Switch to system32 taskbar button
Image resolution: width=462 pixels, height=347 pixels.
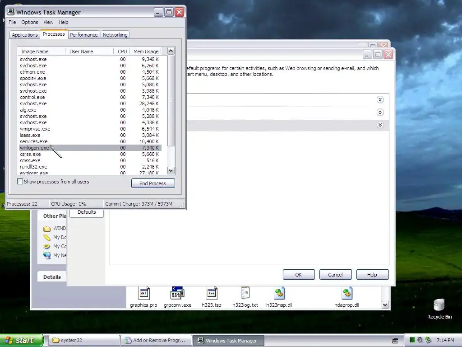[83, 340]
